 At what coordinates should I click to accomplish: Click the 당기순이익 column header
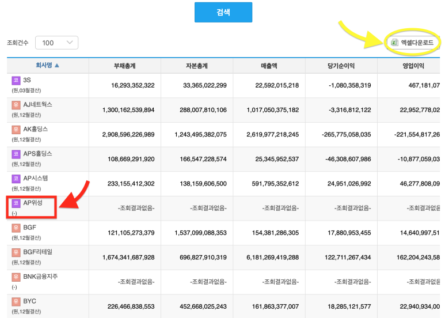pos(341,66)
